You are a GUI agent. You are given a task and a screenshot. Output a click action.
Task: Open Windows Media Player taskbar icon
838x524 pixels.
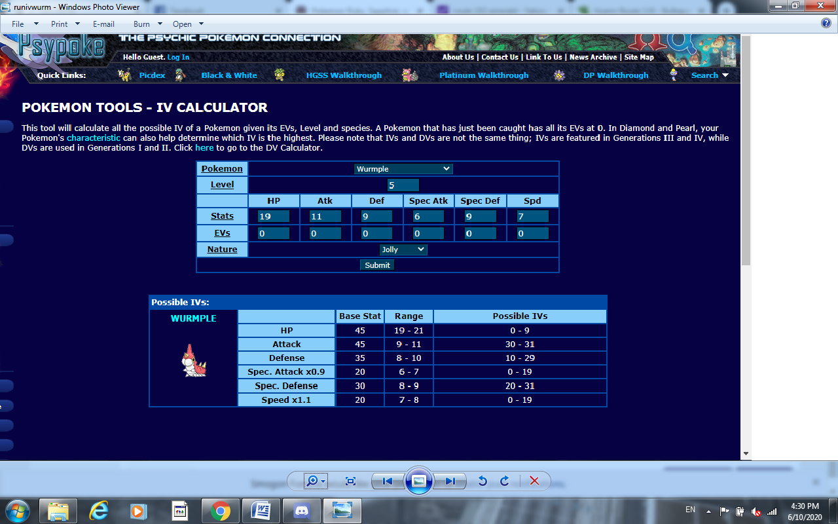click(139, 511)
